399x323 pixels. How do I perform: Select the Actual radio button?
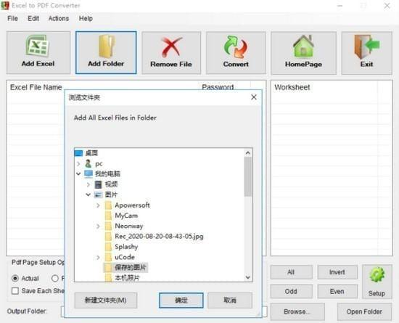pos(15,279)
